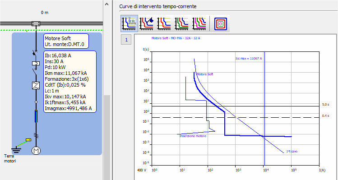338x180 pixels.
Task: Select the soft starter converter box symbol
Action: pos(36,85)
